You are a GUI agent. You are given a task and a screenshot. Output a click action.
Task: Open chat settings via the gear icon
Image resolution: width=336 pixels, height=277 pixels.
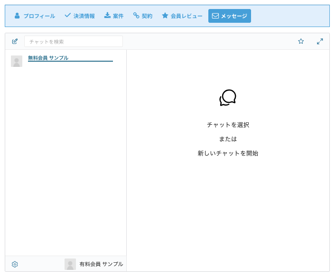[x=15, y=264]
